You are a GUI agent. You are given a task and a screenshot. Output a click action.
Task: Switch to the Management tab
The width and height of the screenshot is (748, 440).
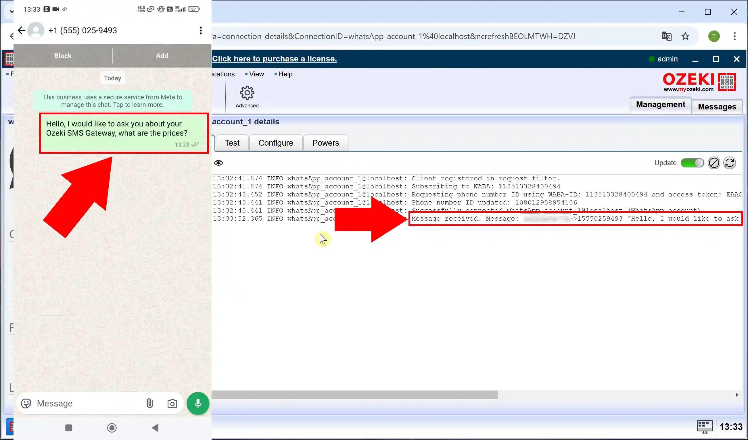pyautogui.click(x=660, y=105)
